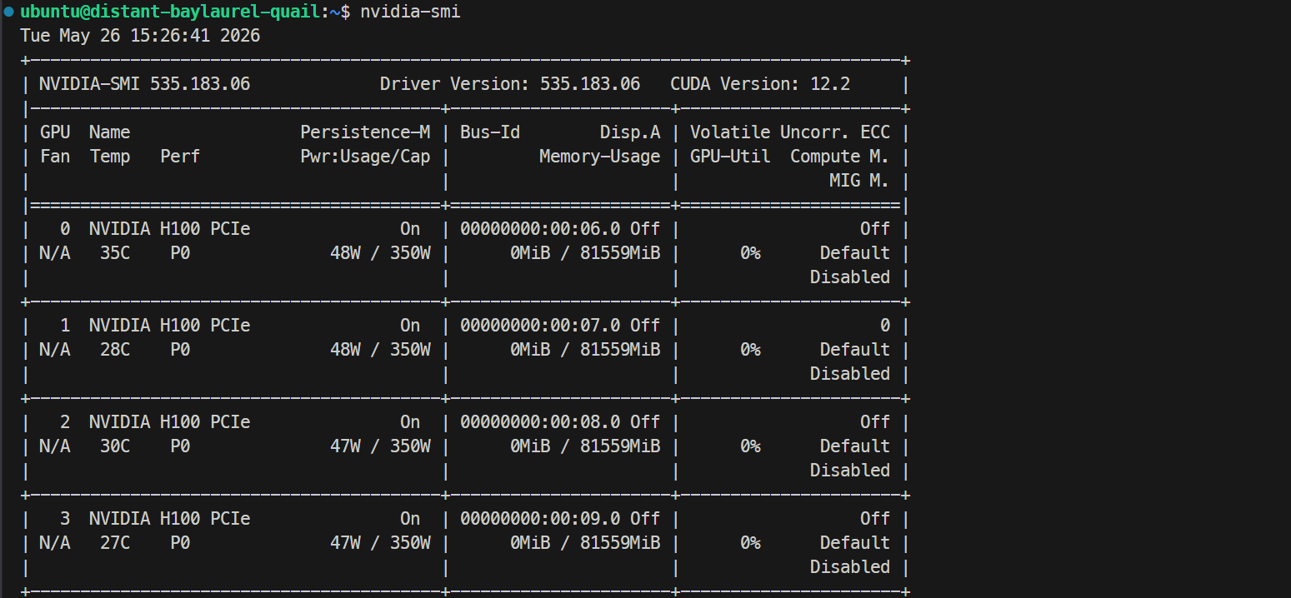Click 'Default' compute mode of GPU 3

click(855, 543)
